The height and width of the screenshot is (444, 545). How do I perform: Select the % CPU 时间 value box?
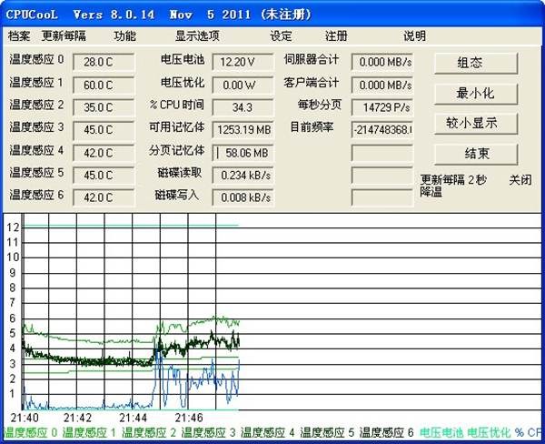click(x=241, y=106)
